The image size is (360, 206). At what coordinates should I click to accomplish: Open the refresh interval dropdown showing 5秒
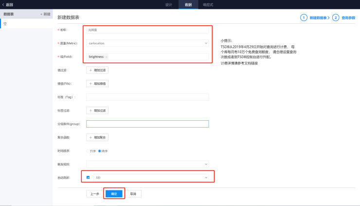click(x=151, y=177)
